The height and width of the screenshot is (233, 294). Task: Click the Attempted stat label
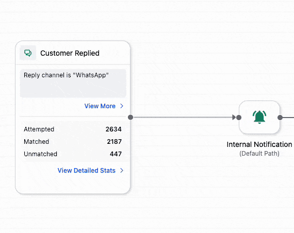39,129
